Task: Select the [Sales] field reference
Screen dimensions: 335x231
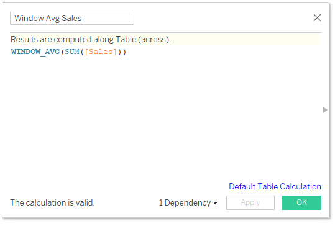Action: pos(101,52)
